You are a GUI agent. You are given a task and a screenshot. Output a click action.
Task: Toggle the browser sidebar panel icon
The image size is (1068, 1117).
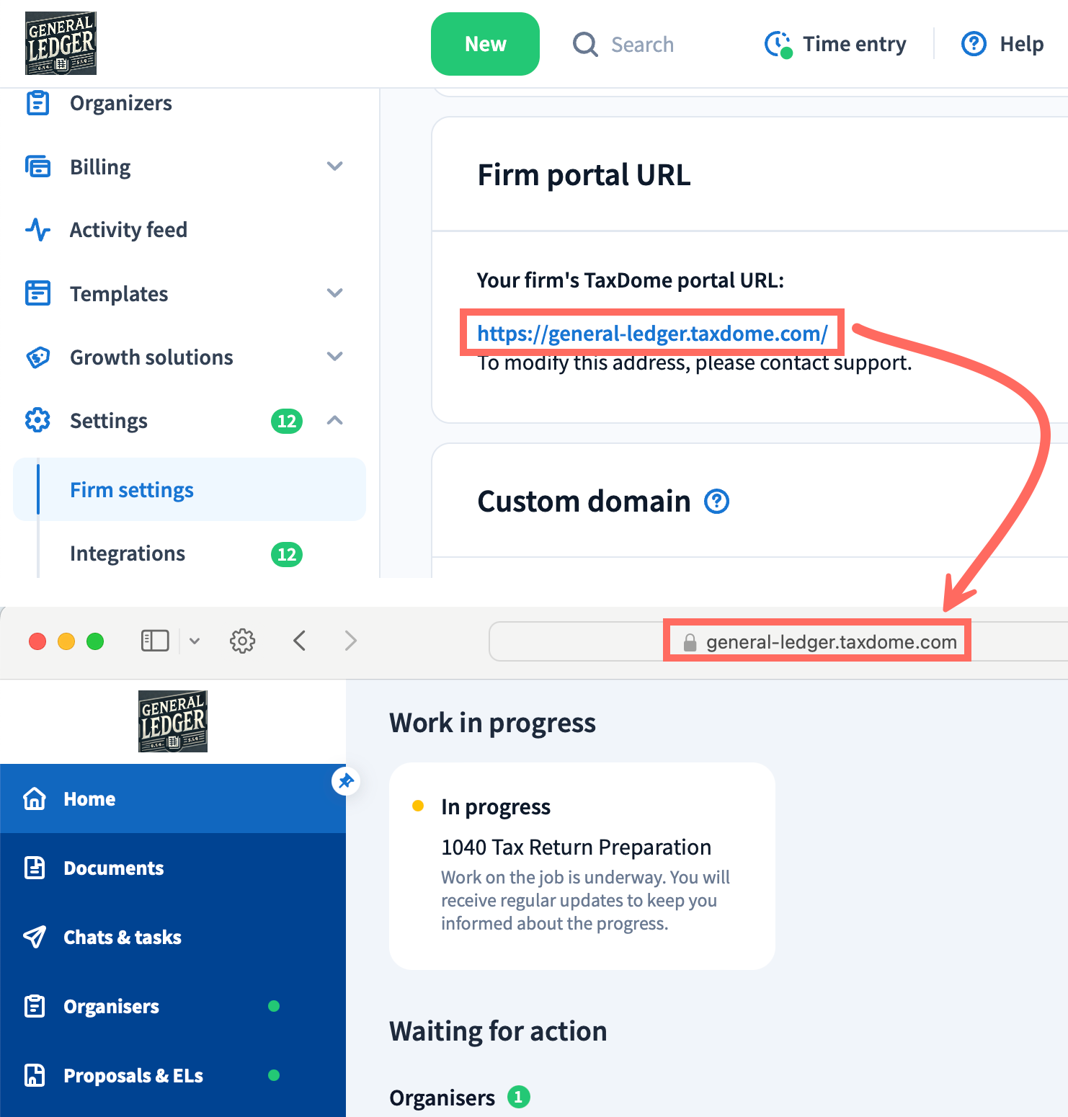point(155,641)
